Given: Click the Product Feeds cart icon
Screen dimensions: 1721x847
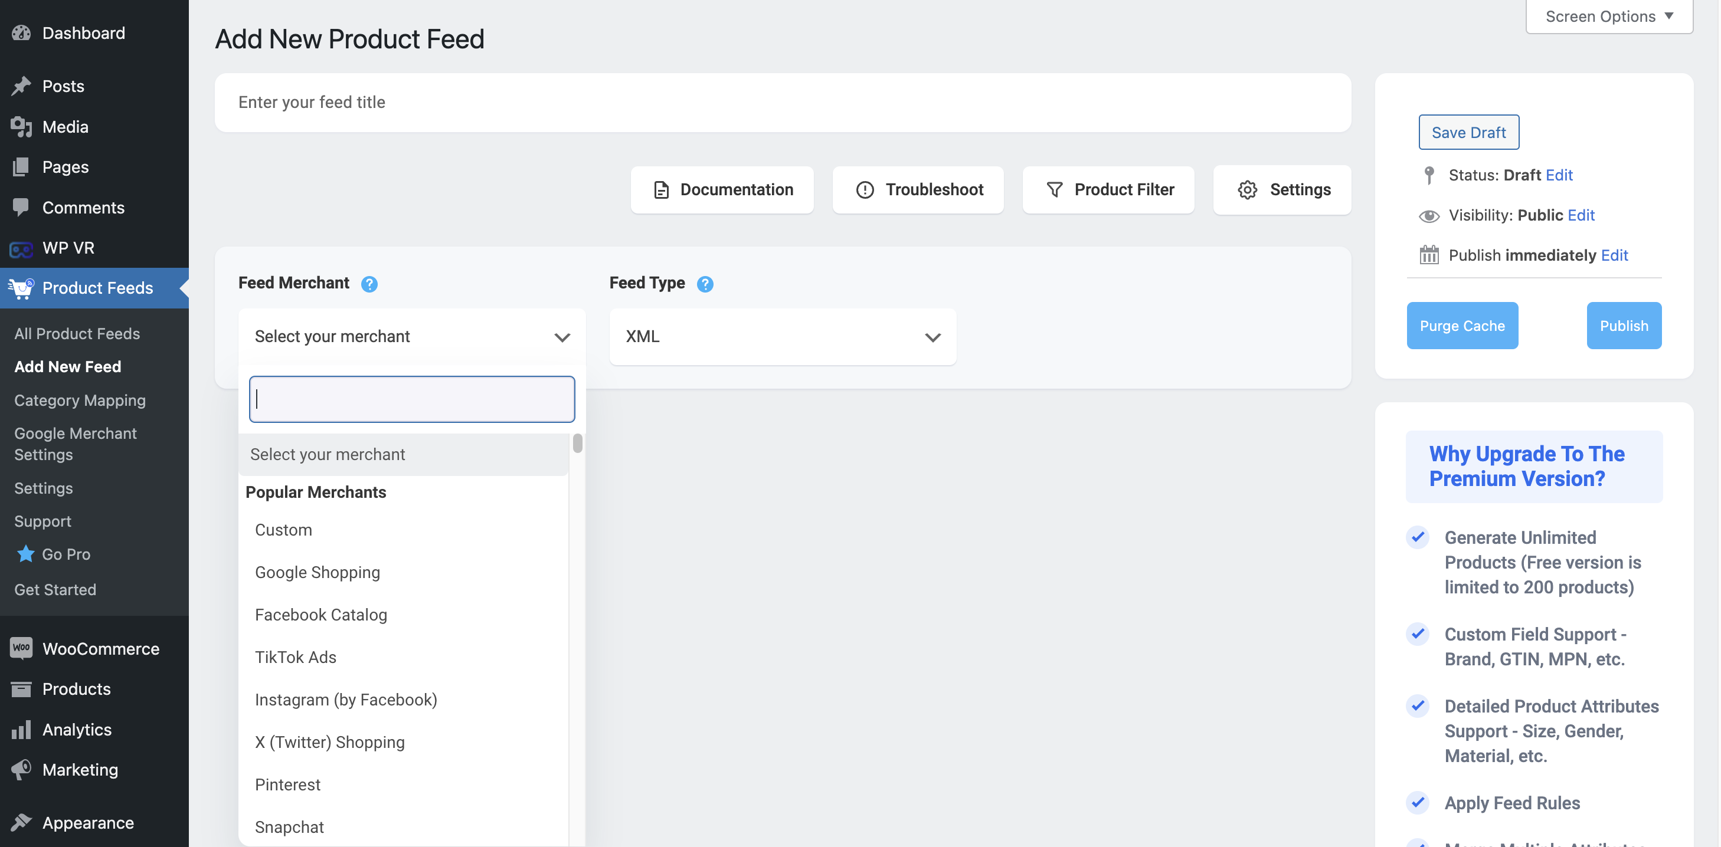Looking at the screenshot, I should pyautogui.click(x=21, y=288).
